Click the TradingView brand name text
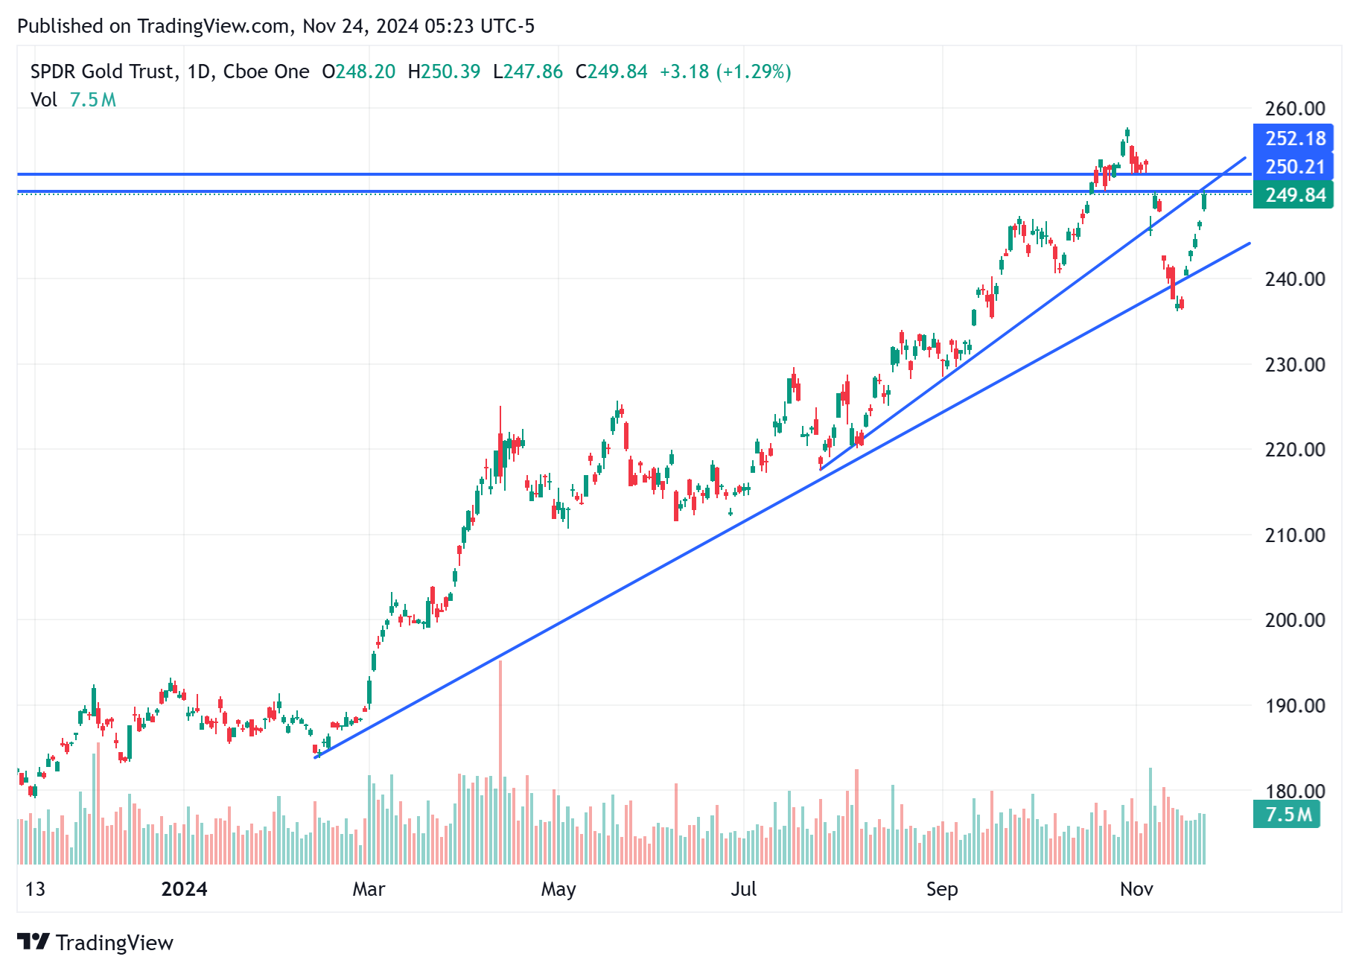This screenshot has height=971, width=1359. coord(115,943)
